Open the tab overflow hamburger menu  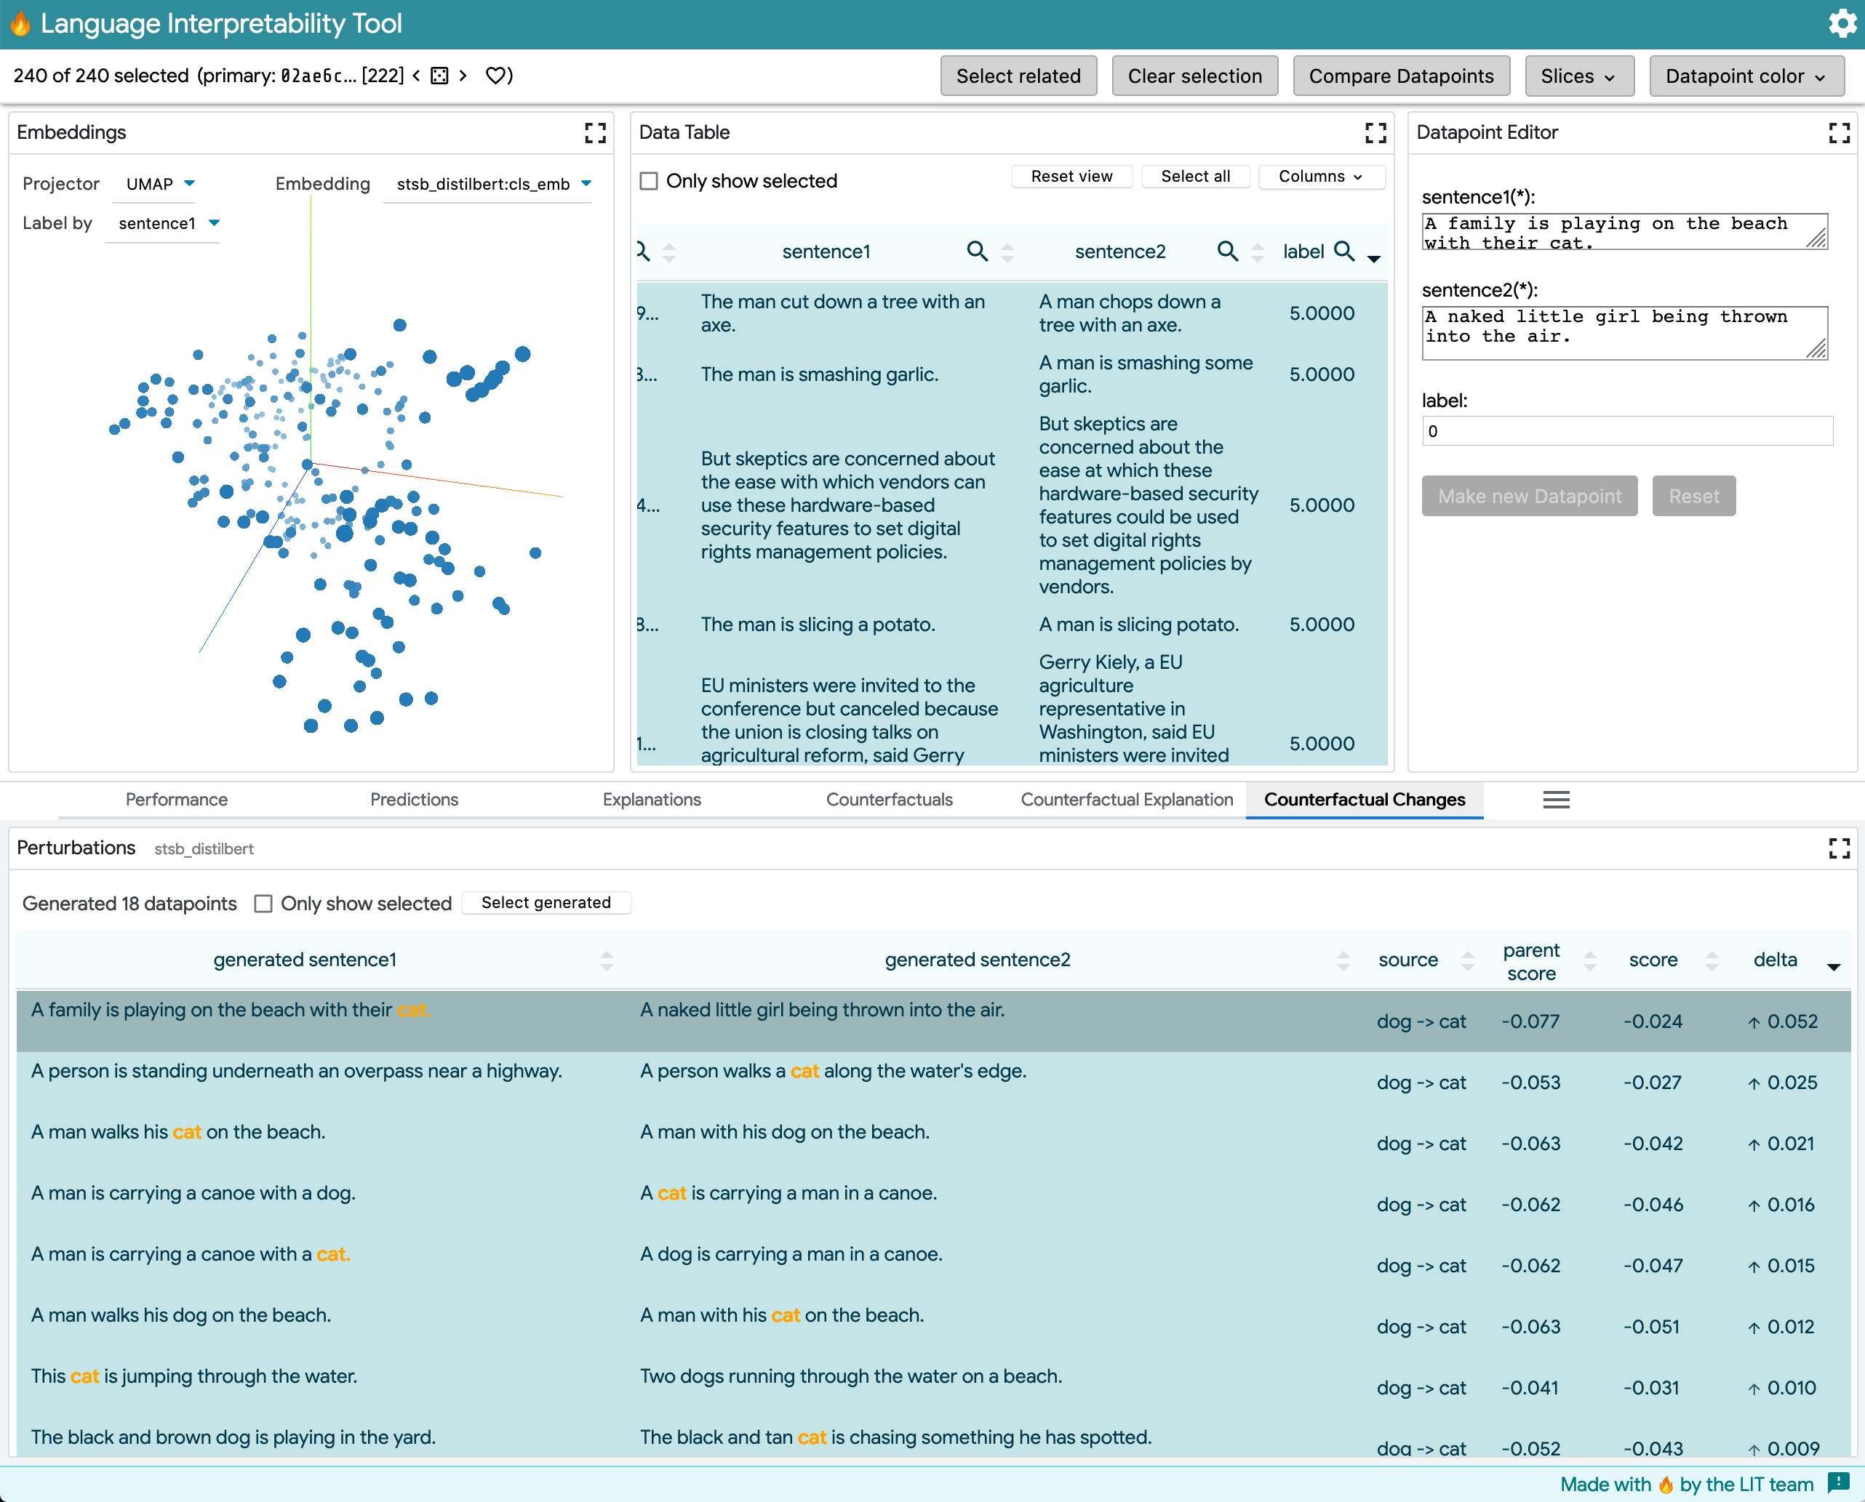point(1555,800)
